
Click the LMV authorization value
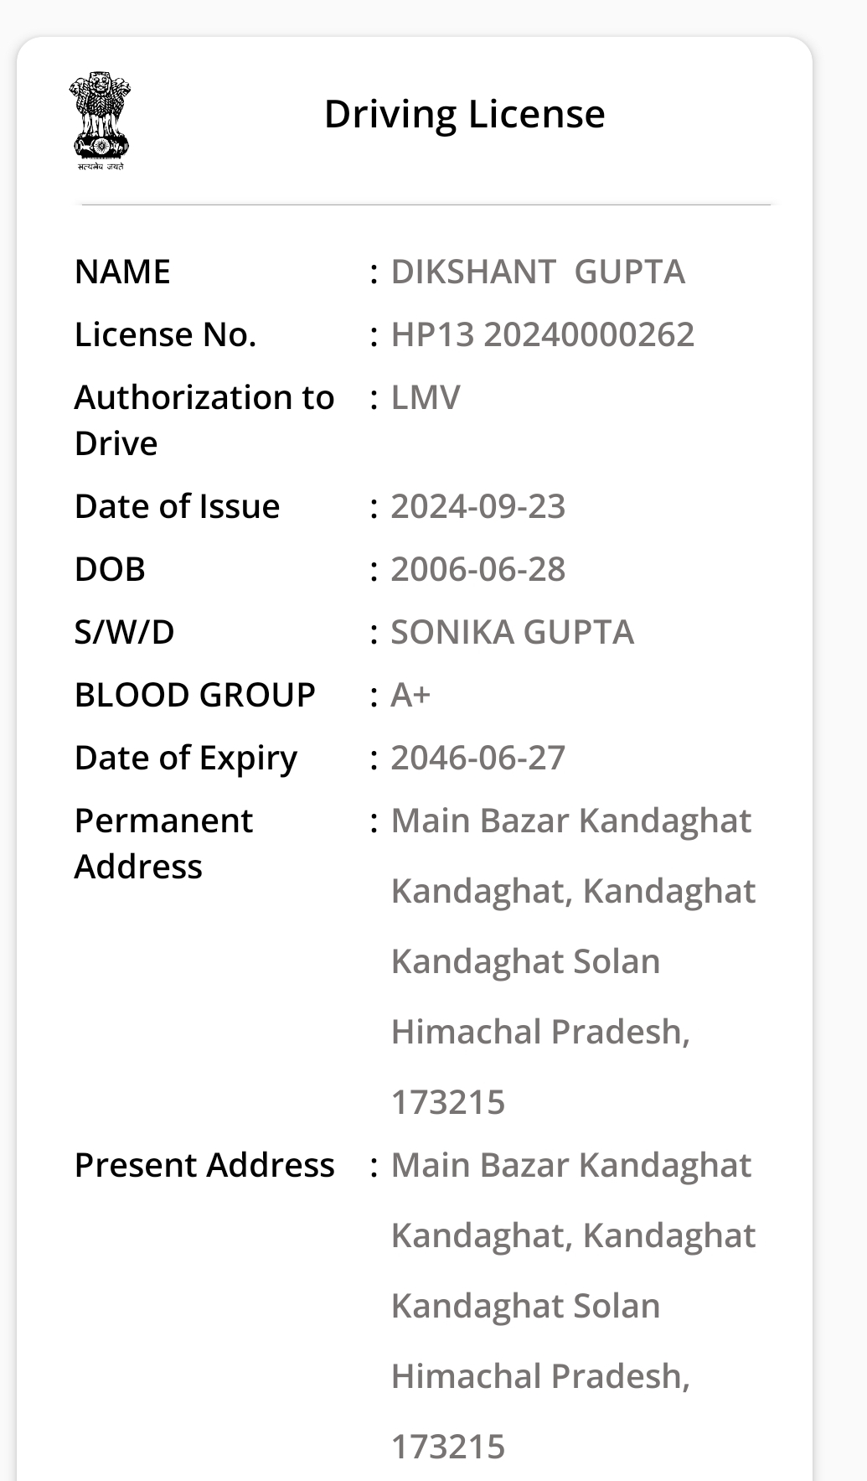tap(426, 397)
